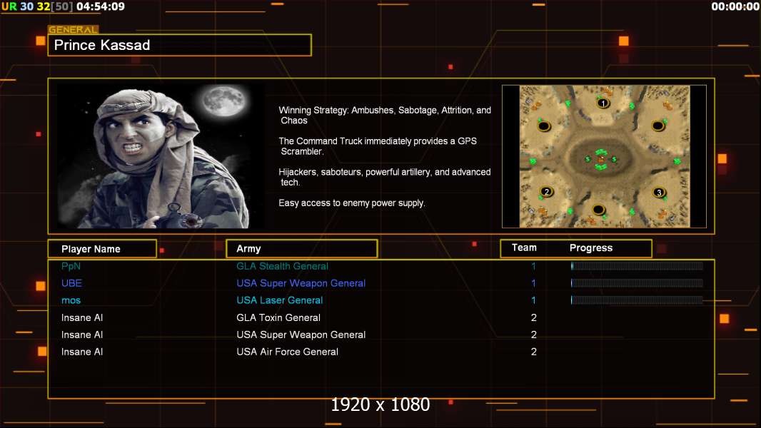Click the desert map preview thumbnail

(x=604, y=156)
